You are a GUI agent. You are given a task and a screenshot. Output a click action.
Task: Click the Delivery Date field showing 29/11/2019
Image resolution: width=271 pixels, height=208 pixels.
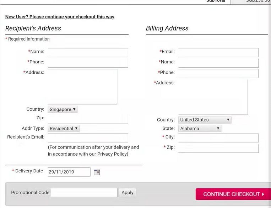(69, 172)
